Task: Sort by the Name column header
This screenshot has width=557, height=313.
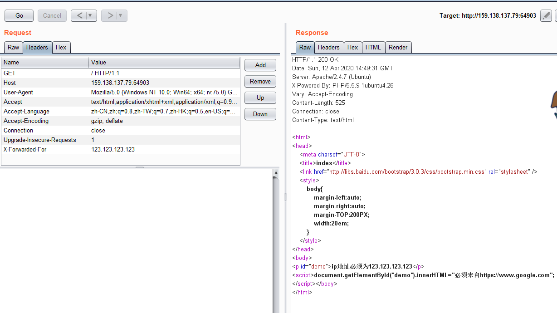Action: click(x=45, y=63)
